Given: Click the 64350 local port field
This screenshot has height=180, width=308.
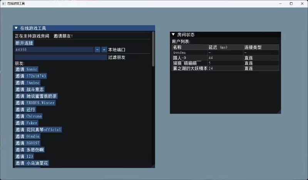Looking at the screenshot, I should point(54,50).
